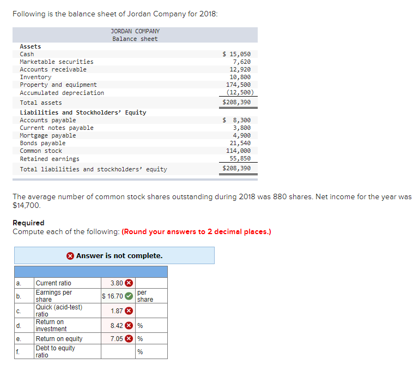
Task: Click the 'Return on investment' row label
Action: click(x=51, y=325)
